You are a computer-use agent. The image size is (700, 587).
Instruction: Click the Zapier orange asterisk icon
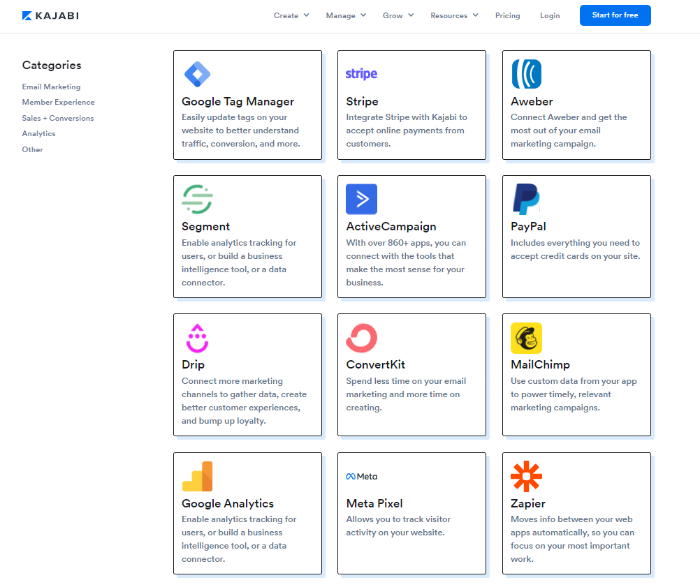tap(526, 477)
